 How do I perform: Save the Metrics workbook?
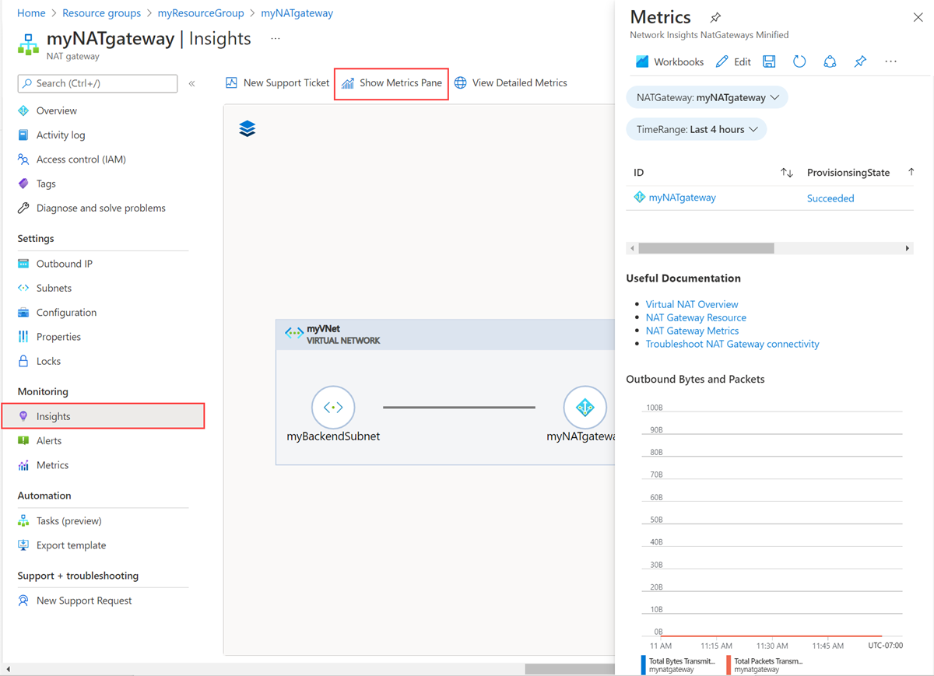(x=769, y=61)
